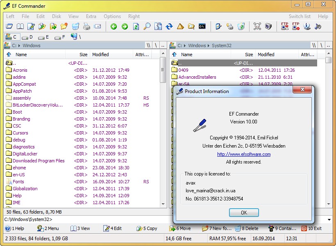Click the left panel scrollbar down arrow
The width and height of the screenshot is (336, 246).
point(163,204)
